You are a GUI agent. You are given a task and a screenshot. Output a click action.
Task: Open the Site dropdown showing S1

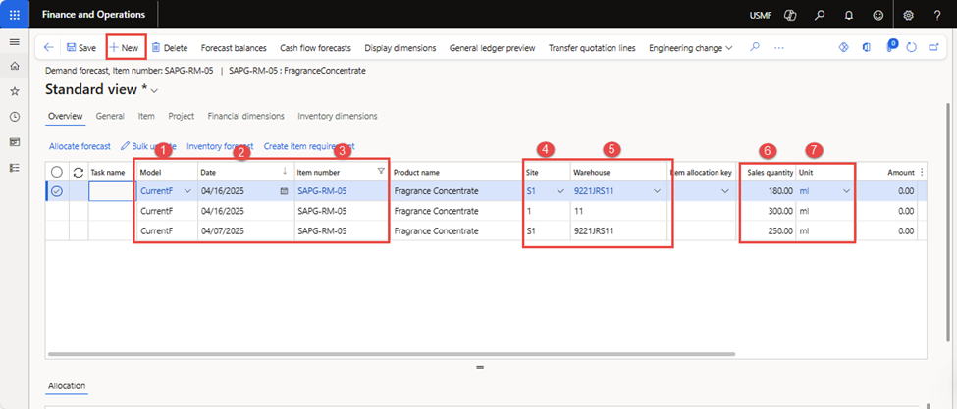560,191
